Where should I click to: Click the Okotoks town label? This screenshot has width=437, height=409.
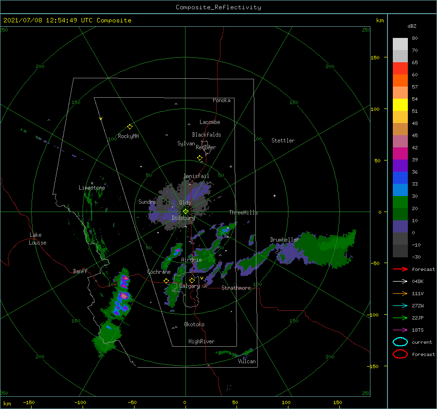195,324
